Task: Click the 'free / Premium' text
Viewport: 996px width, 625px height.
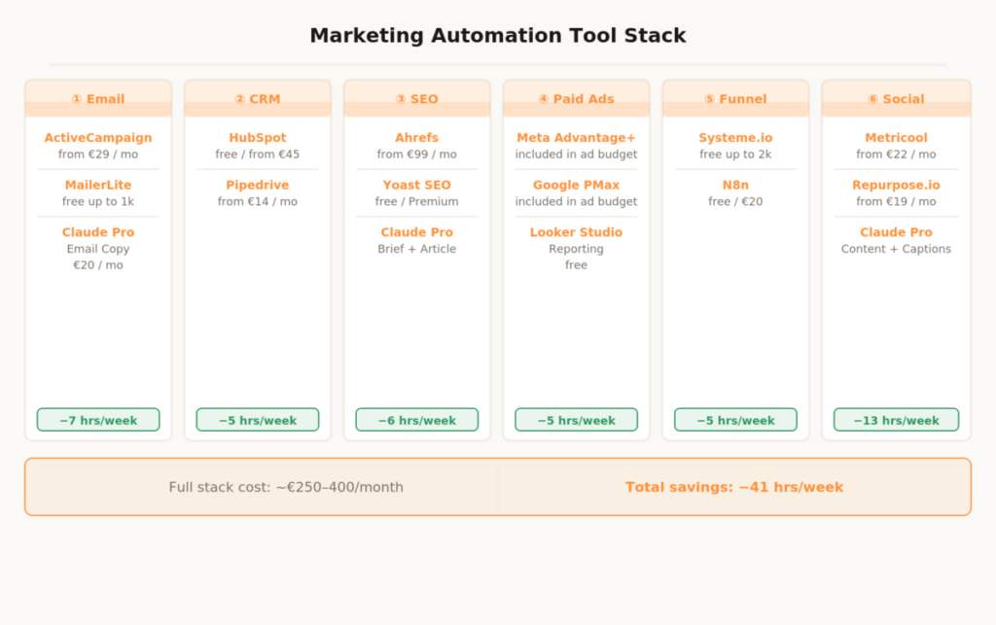Action: pyautogui.click(x=416, y=202)
